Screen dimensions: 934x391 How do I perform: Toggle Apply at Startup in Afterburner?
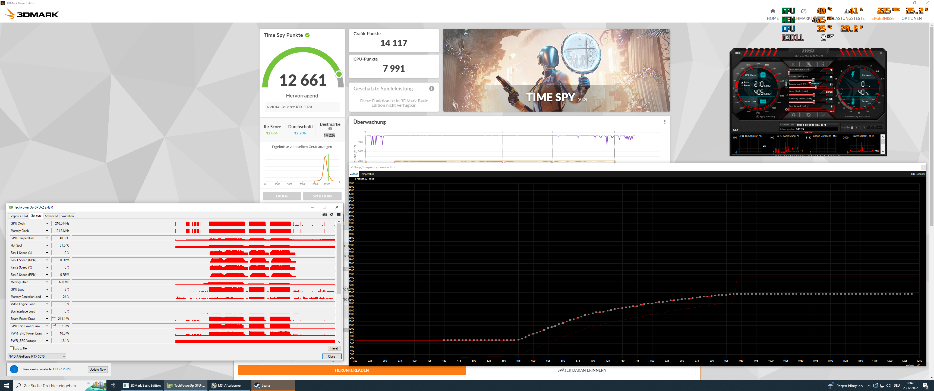coord(758,117)
